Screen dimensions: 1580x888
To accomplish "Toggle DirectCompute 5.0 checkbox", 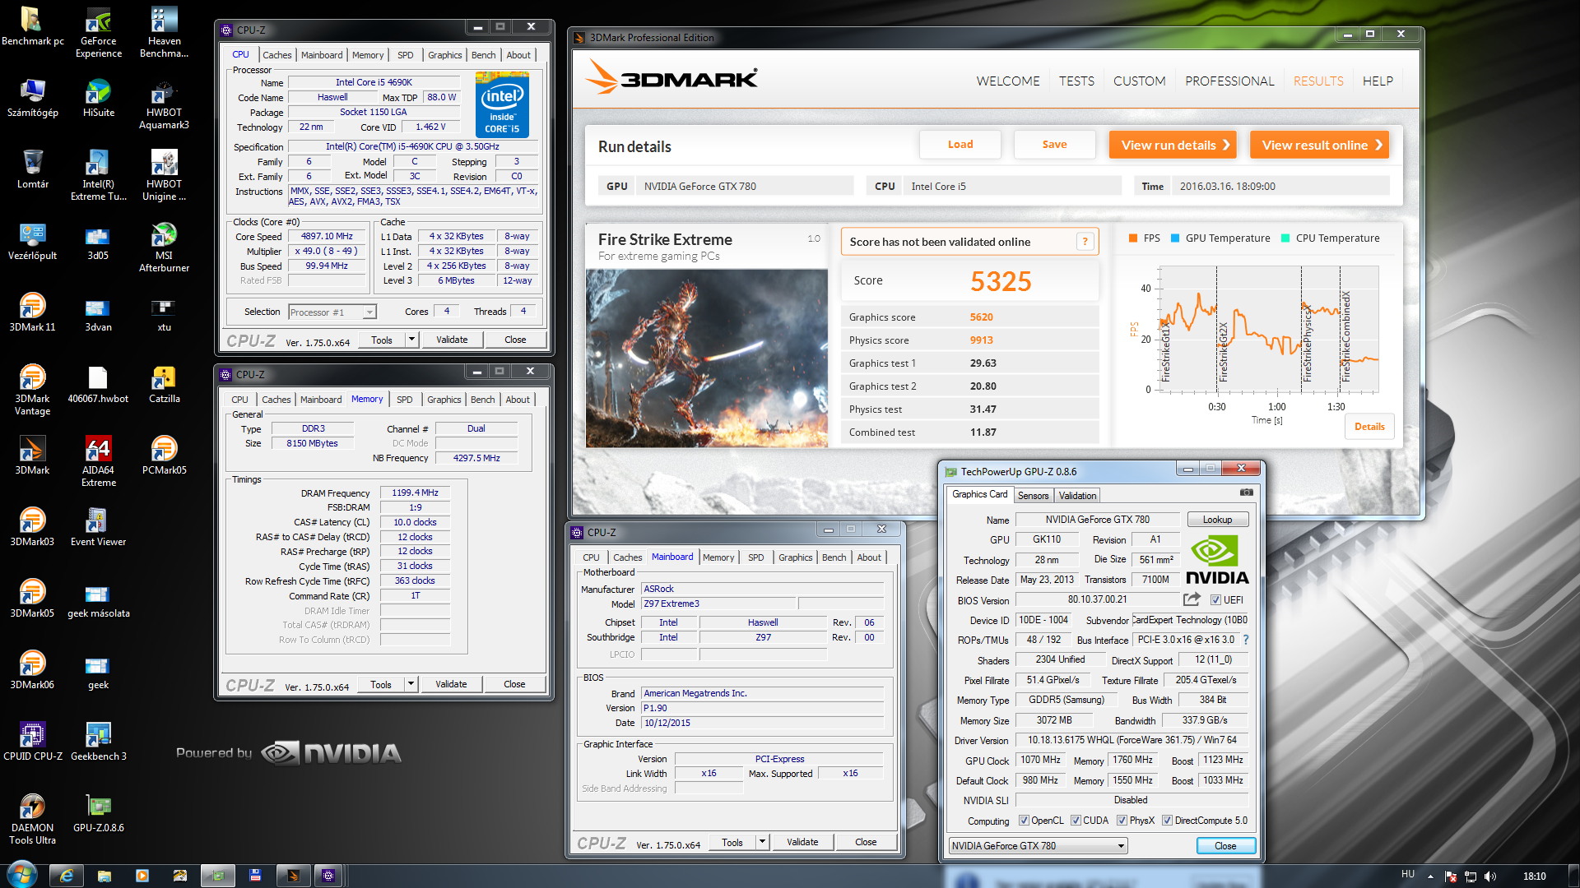I will [1167, 821].
